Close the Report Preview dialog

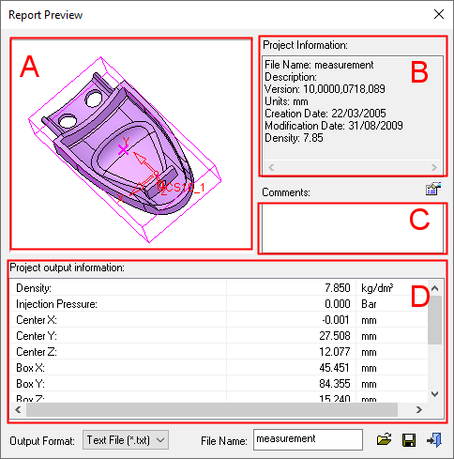pos(439,14)
